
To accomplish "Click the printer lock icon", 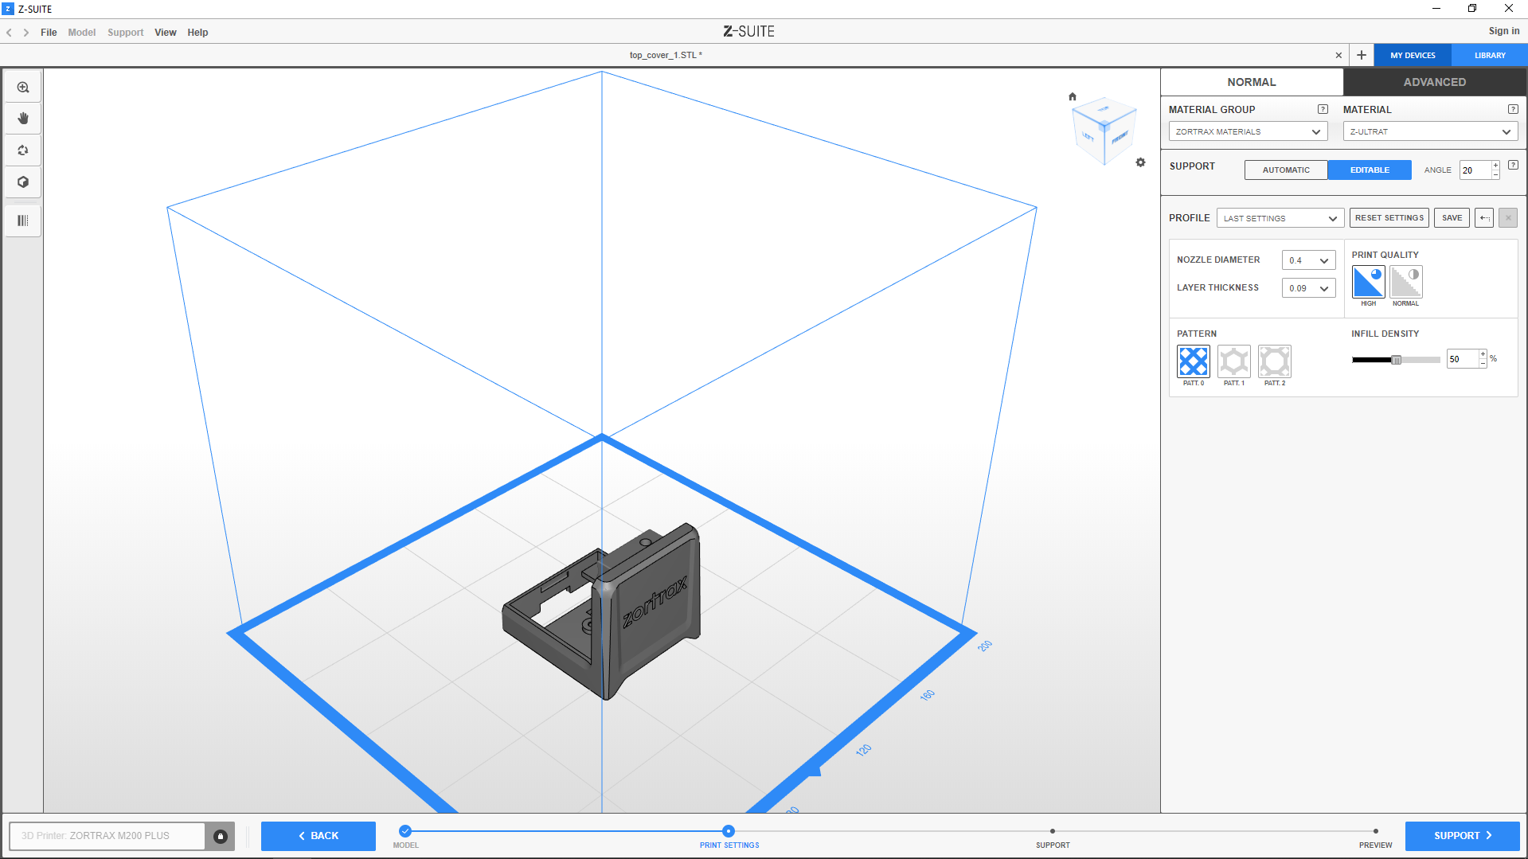I will click(221, 836).
